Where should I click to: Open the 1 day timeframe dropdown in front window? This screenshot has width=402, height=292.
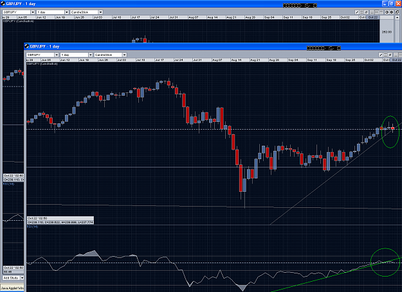click(91, 55)
